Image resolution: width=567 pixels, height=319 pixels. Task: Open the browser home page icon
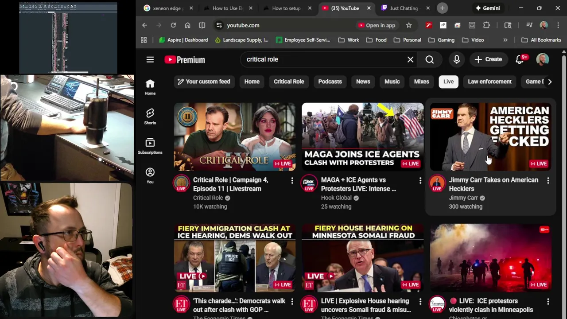pos(188,25)
